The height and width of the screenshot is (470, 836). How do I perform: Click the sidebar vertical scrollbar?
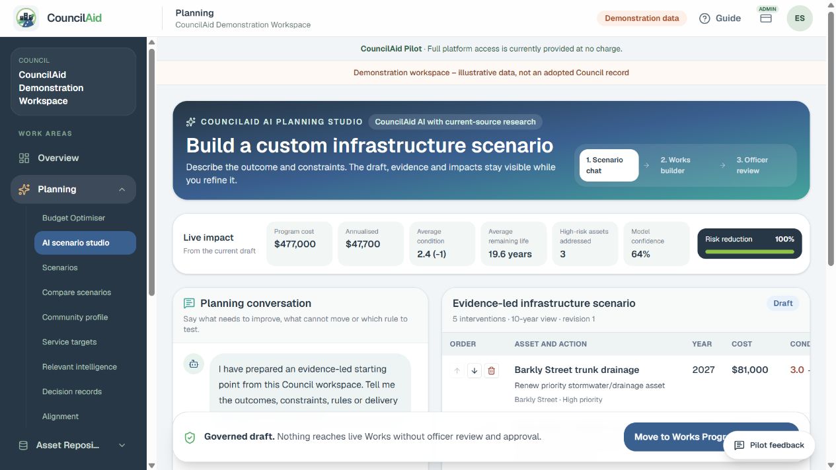(151, 172)
